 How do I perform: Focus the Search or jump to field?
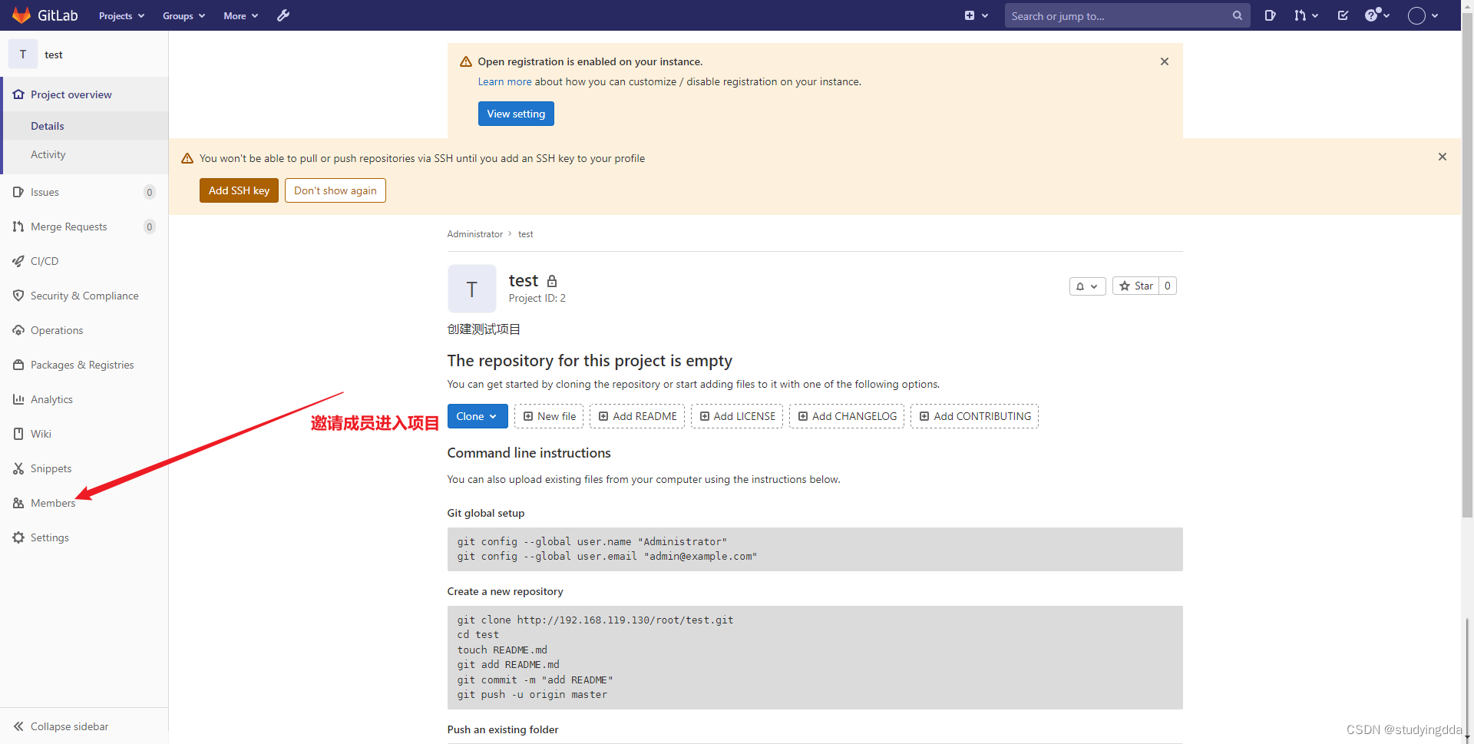tap(1117, 15)
